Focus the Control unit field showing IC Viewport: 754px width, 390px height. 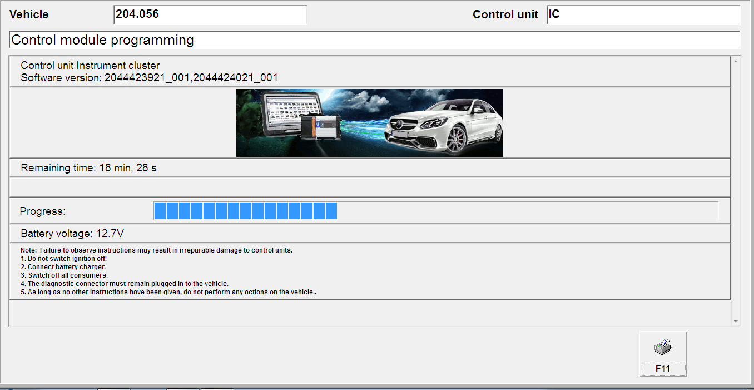tap(643, 15)
